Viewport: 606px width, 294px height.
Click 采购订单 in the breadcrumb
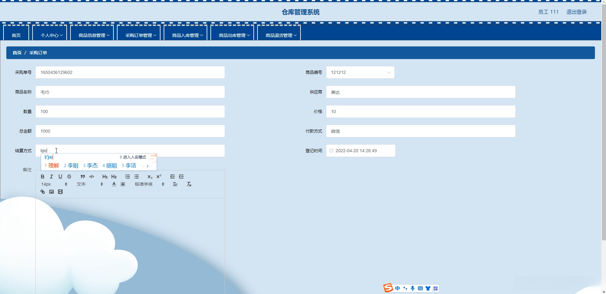38,53
